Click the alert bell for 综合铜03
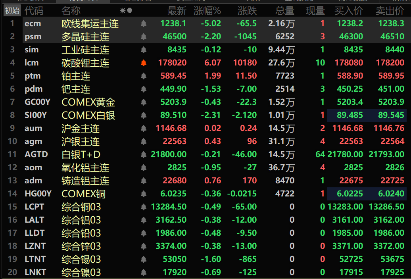 pyautogui.click(x=143, y=207)
